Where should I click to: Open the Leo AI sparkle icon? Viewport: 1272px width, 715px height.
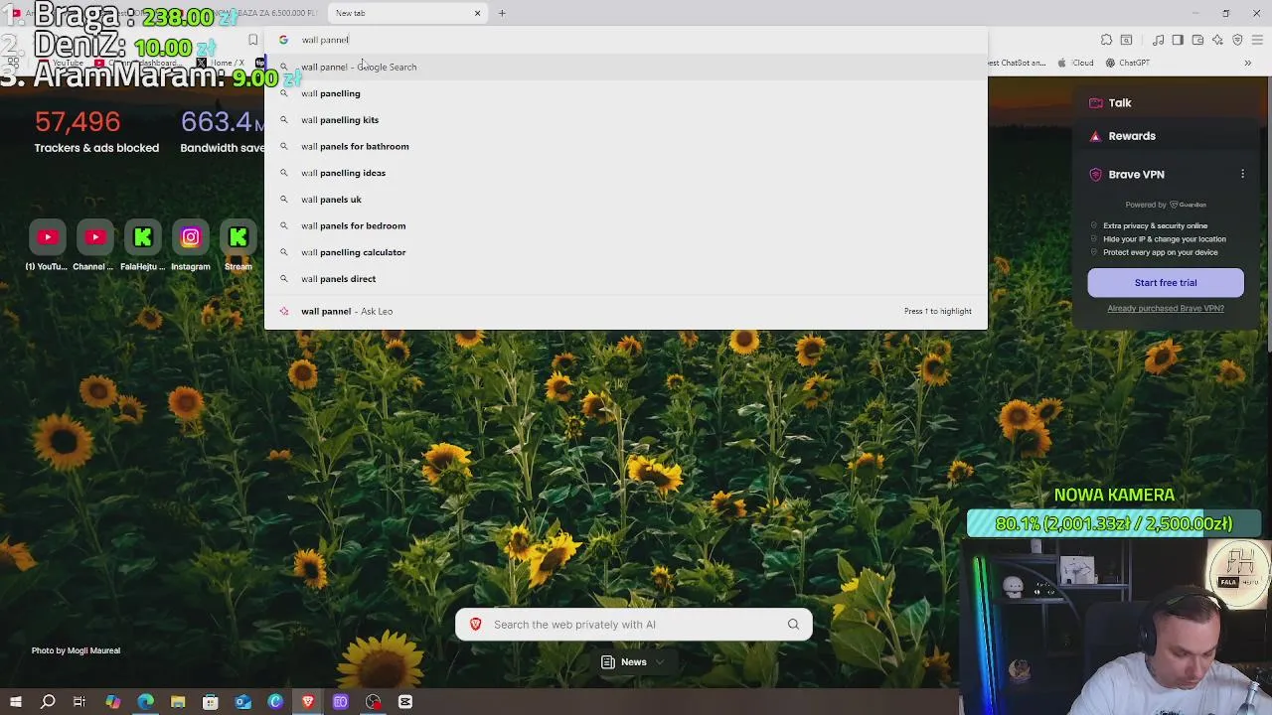(1217, 40)
